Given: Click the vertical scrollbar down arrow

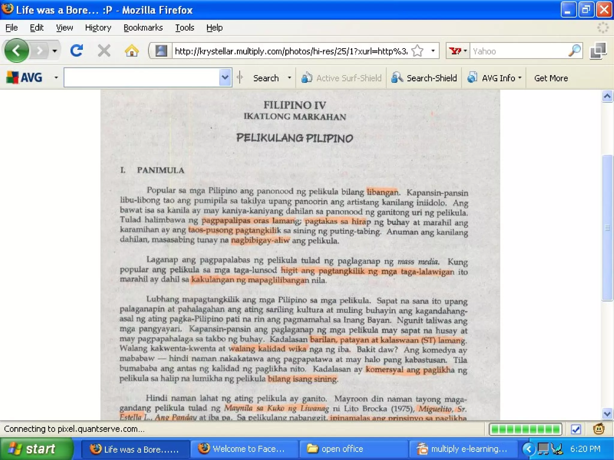Looking at the screenshot, I should click(607, 414).
